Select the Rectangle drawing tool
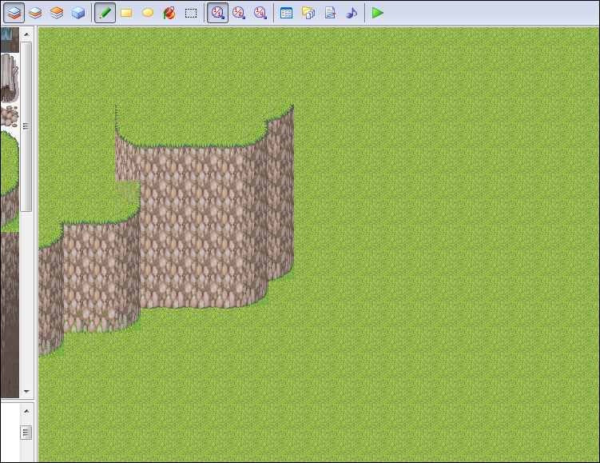Viewport: 600px width, 463px height. click(126, 13)
